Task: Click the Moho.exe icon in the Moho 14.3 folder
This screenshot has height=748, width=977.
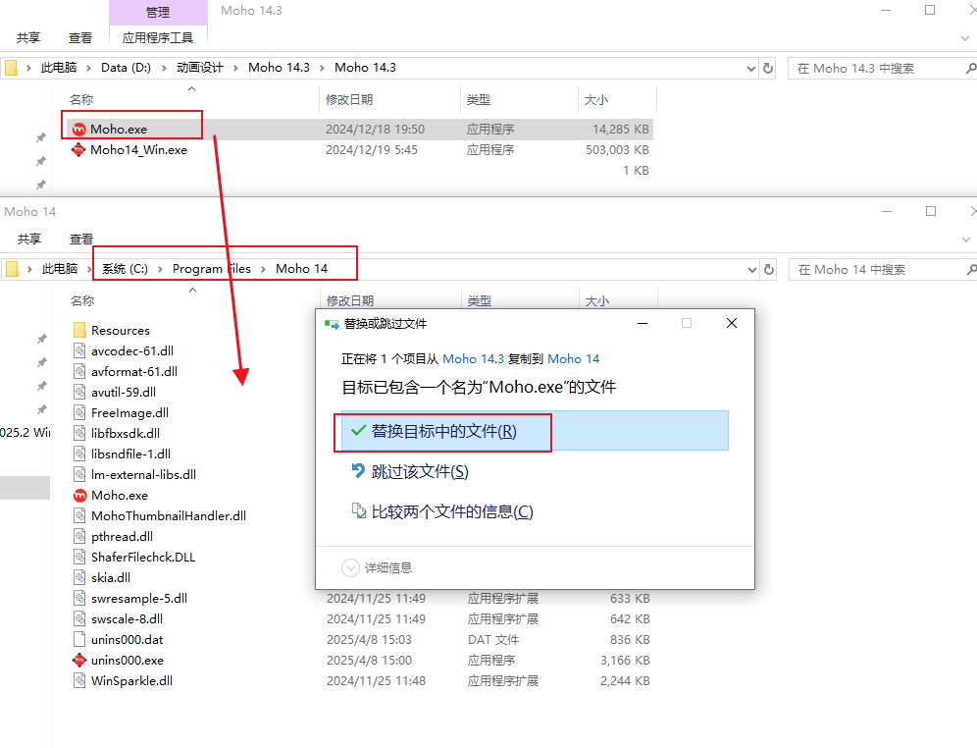Action: [78, 129]
